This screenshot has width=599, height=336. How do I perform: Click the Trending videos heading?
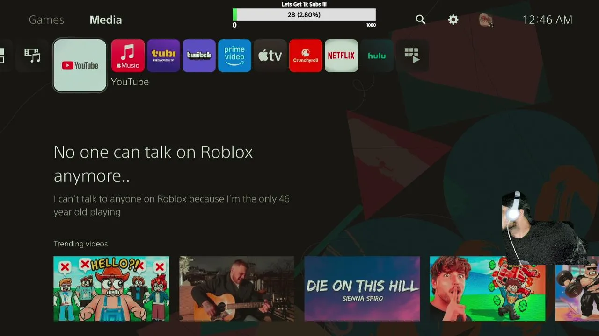[x=80, y=244]
